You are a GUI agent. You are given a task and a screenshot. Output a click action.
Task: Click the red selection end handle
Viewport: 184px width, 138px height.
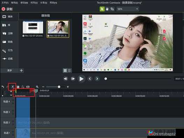click(x=31, y=91)
